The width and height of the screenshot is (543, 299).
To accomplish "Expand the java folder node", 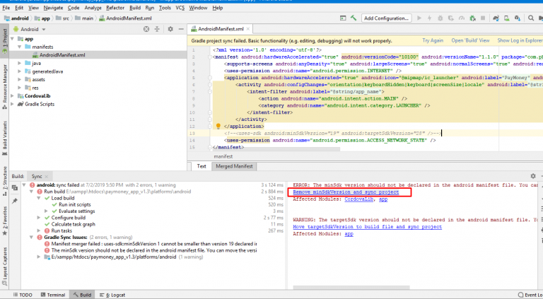I will pos(19,64).
